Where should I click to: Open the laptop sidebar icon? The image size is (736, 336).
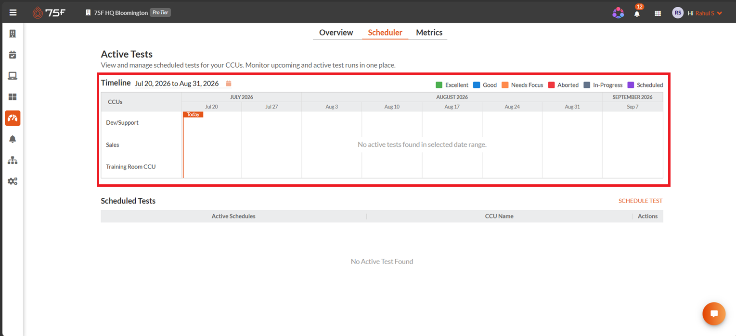[x=13, y=76]
